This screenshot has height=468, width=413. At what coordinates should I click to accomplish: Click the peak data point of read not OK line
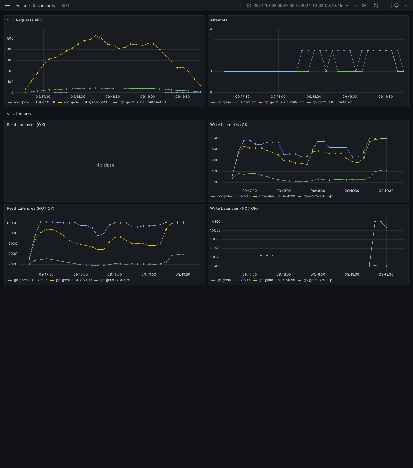click(96, 36)
